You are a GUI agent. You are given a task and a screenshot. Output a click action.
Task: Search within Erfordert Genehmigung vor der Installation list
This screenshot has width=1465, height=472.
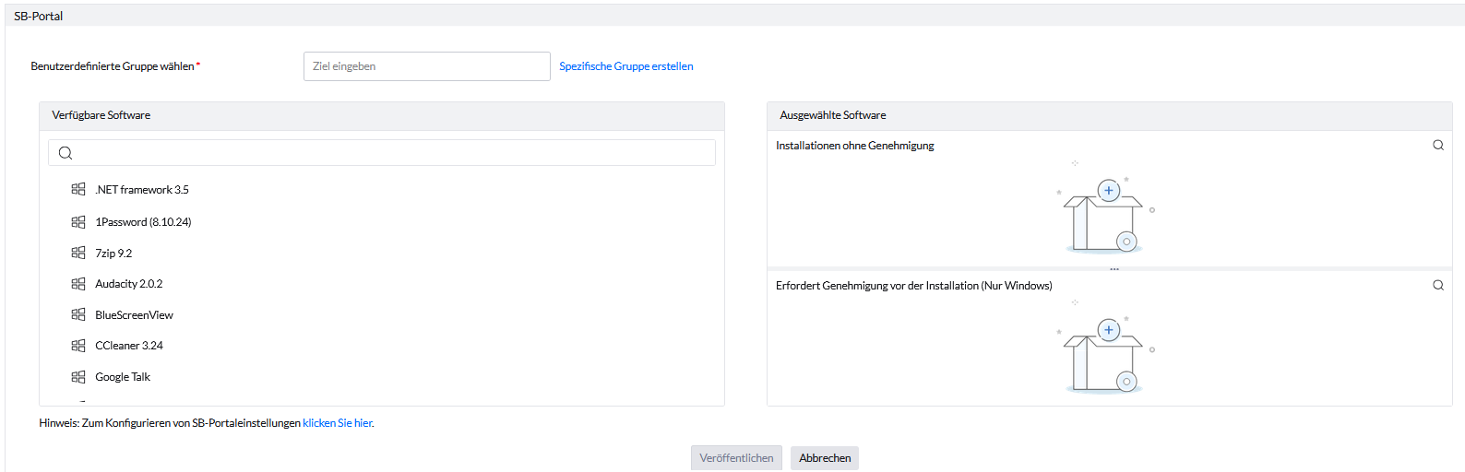coord(1437,286)
